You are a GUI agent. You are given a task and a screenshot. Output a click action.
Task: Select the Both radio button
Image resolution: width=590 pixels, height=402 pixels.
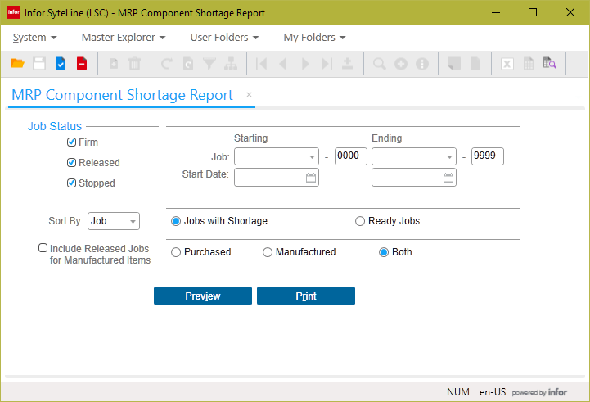(384, 252)
